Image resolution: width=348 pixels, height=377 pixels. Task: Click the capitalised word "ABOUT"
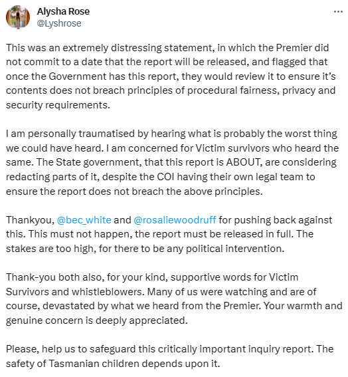click(x=243, y=162)
